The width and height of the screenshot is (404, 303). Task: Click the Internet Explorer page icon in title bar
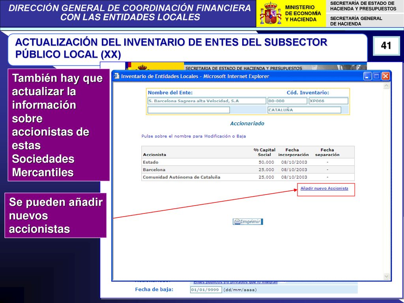coord(117,76)
